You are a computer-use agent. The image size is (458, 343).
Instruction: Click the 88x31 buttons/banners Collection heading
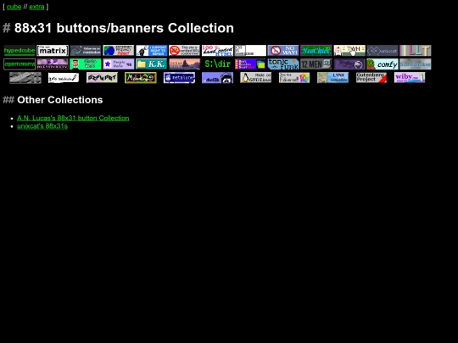tap(118, 28)
